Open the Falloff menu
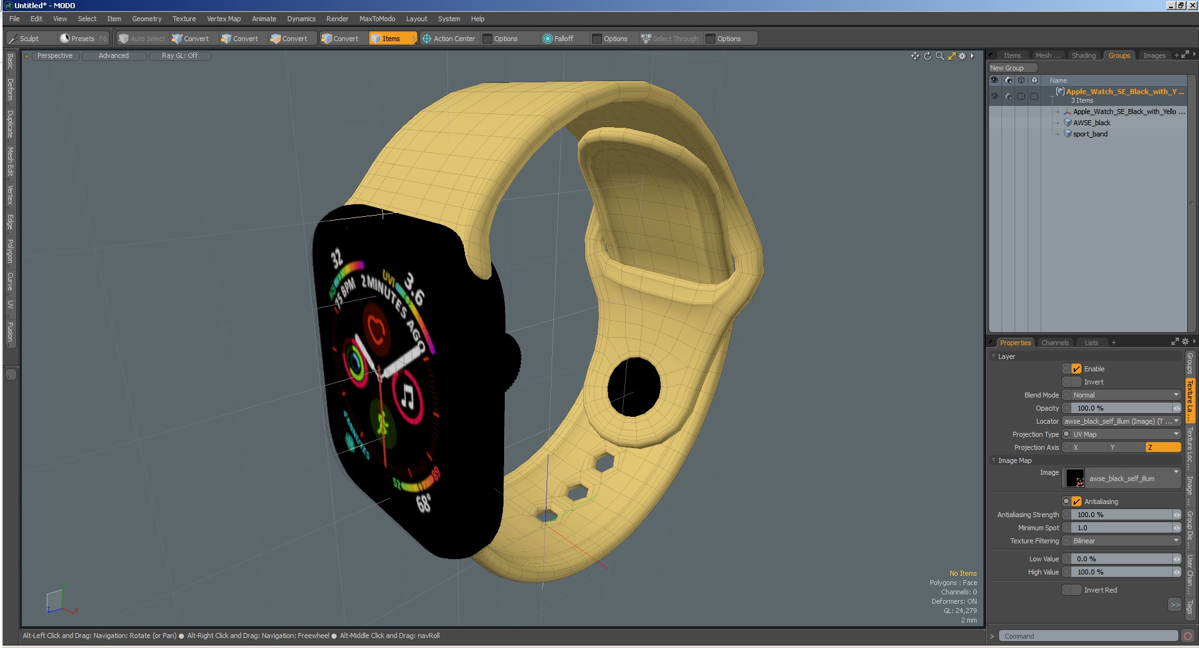Viewport: 1199px width, 648px height. (x=558, y=39)
